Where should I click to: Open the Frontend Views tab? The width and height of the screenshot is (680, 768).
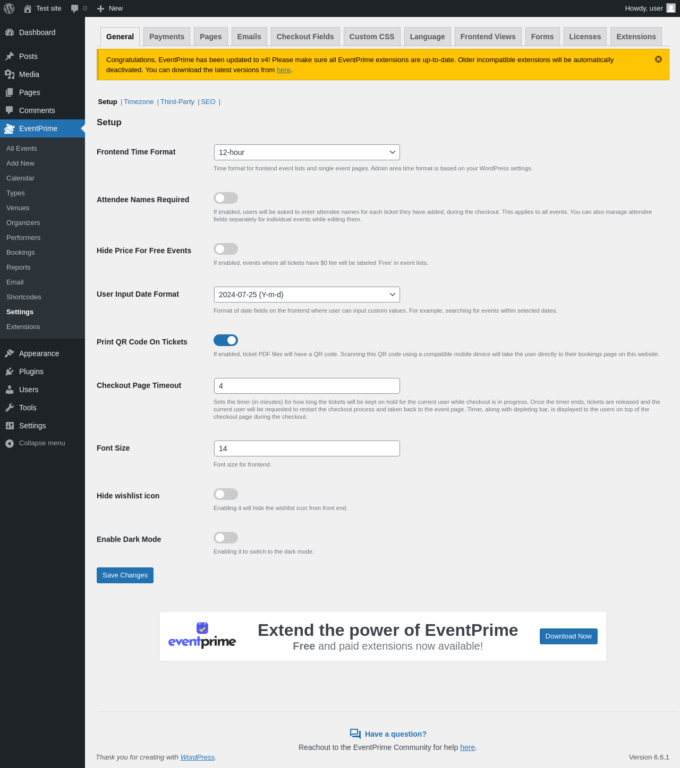pos(488,37)
